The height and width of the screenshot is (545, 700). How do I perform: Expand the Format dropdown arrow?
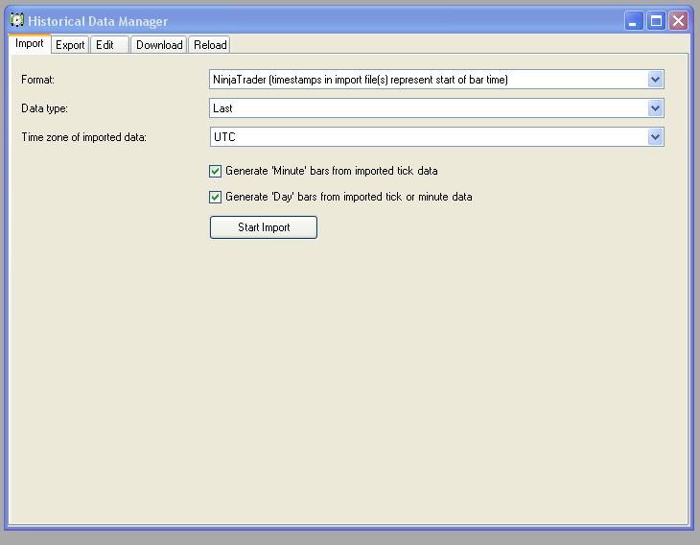click(x=655, y=80)
